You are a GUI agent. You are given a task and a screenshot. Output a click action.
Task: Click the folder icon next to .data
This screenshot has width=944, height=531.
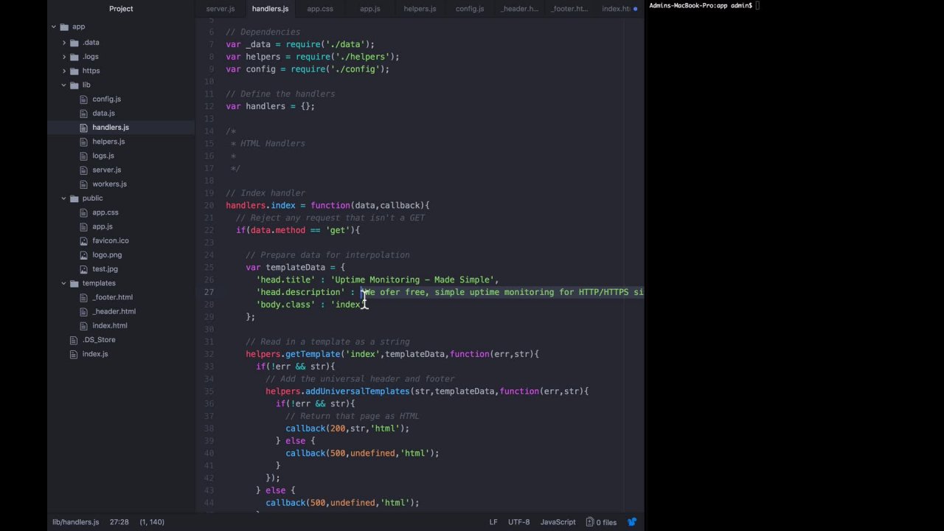point(74,43)
